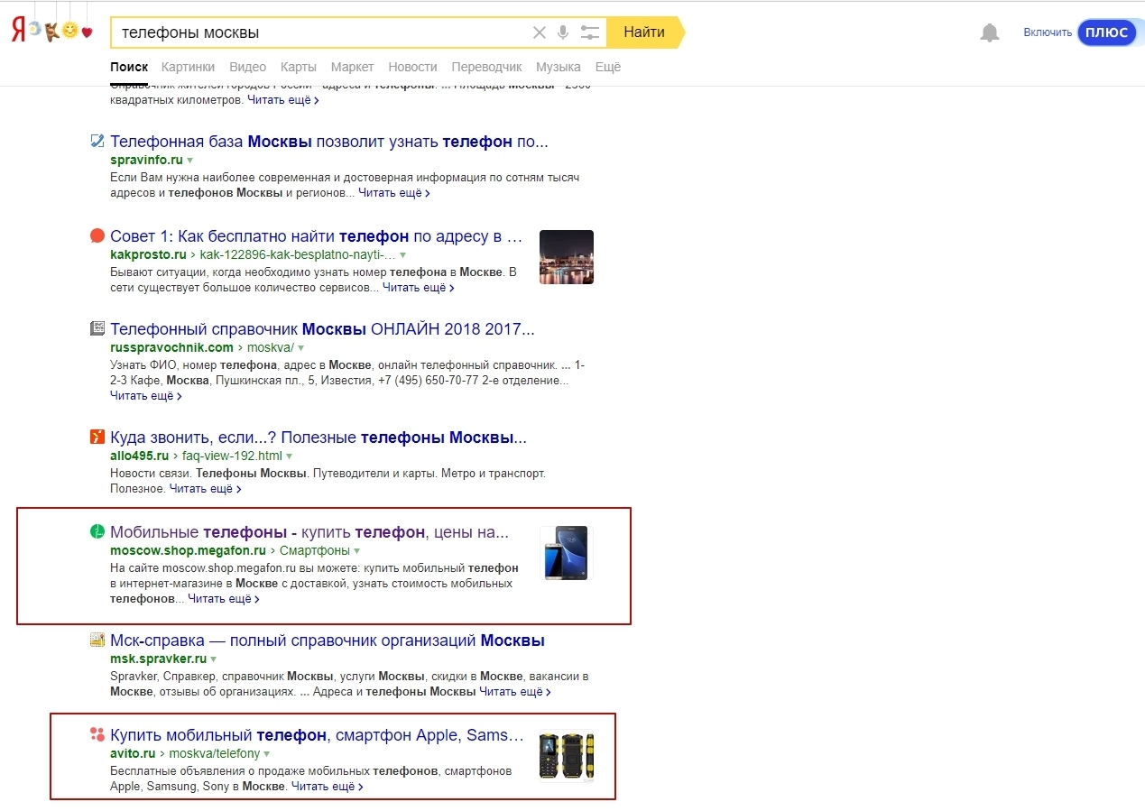Click the moskva/telefony breadcrumb under avito
1145x811 pixels.
tap(214, 754)
